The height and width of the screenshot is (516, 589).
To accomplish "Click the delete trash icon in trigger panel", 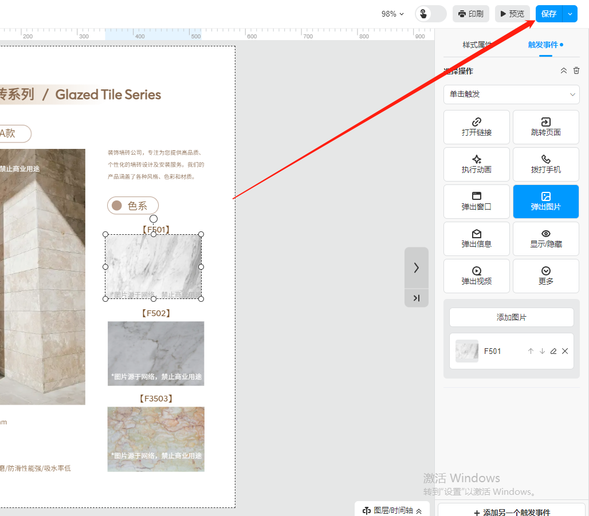I will pyautogui.click(x=576, y=71).
